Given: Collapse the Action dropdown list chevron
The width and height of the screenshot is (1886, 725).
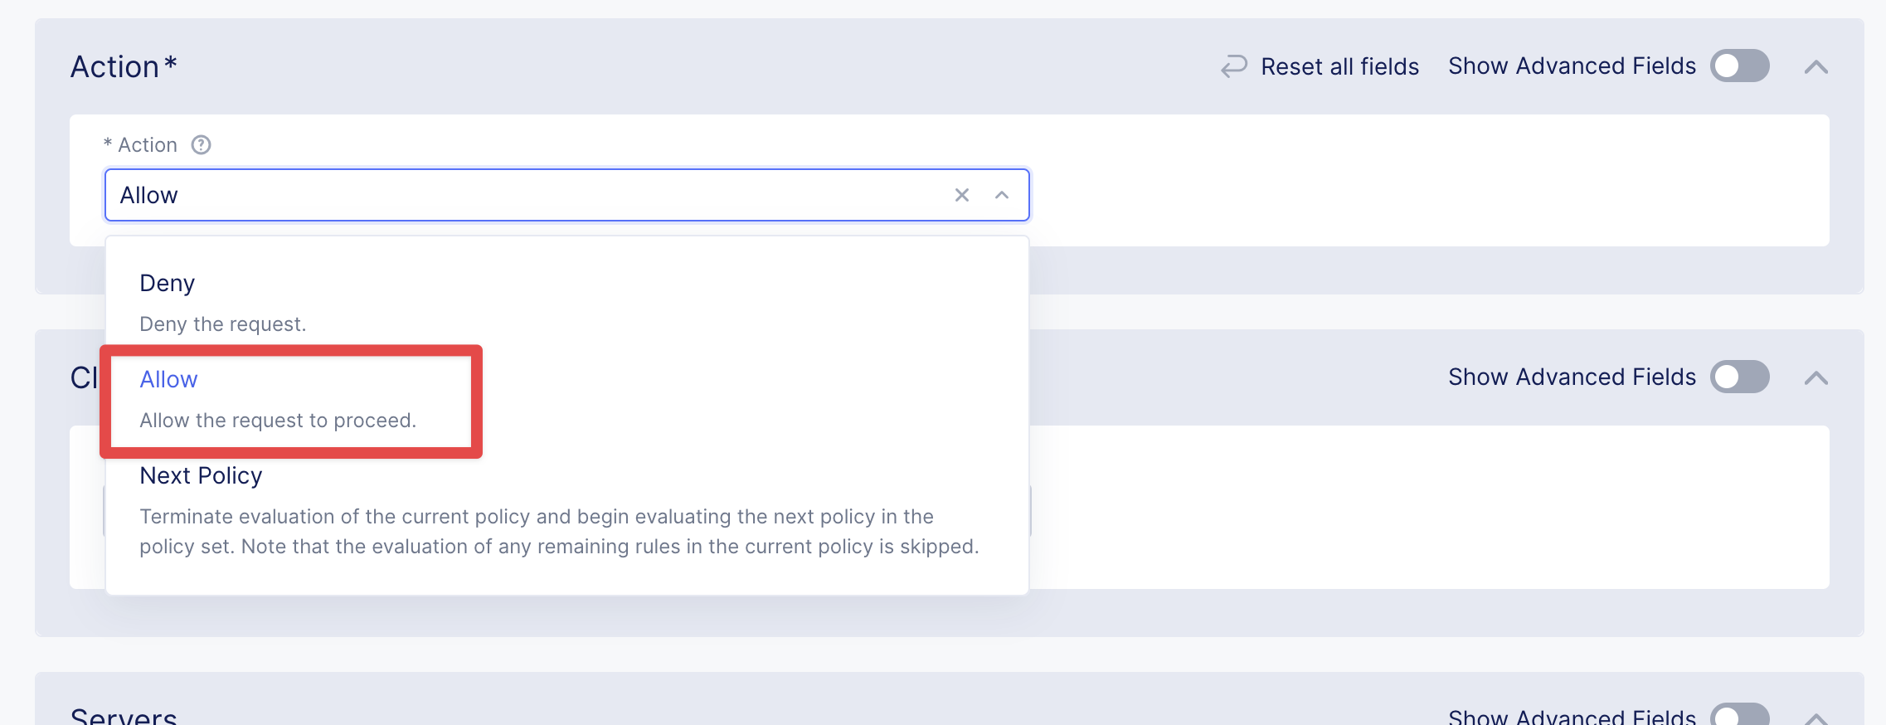Looking at the screenshot, I should (x=1002, y=195).
